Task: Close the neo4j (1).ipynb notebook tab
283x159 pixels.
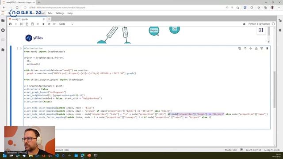Action: (x=43, y=19)
